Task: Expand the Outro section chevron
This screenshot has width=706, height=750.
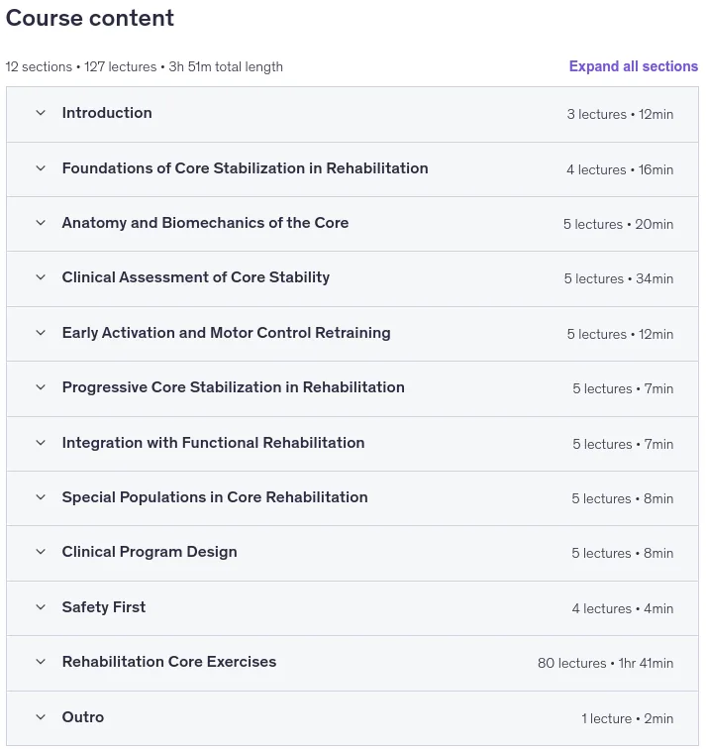Action: pyautogui.click(x=41, y=717)
